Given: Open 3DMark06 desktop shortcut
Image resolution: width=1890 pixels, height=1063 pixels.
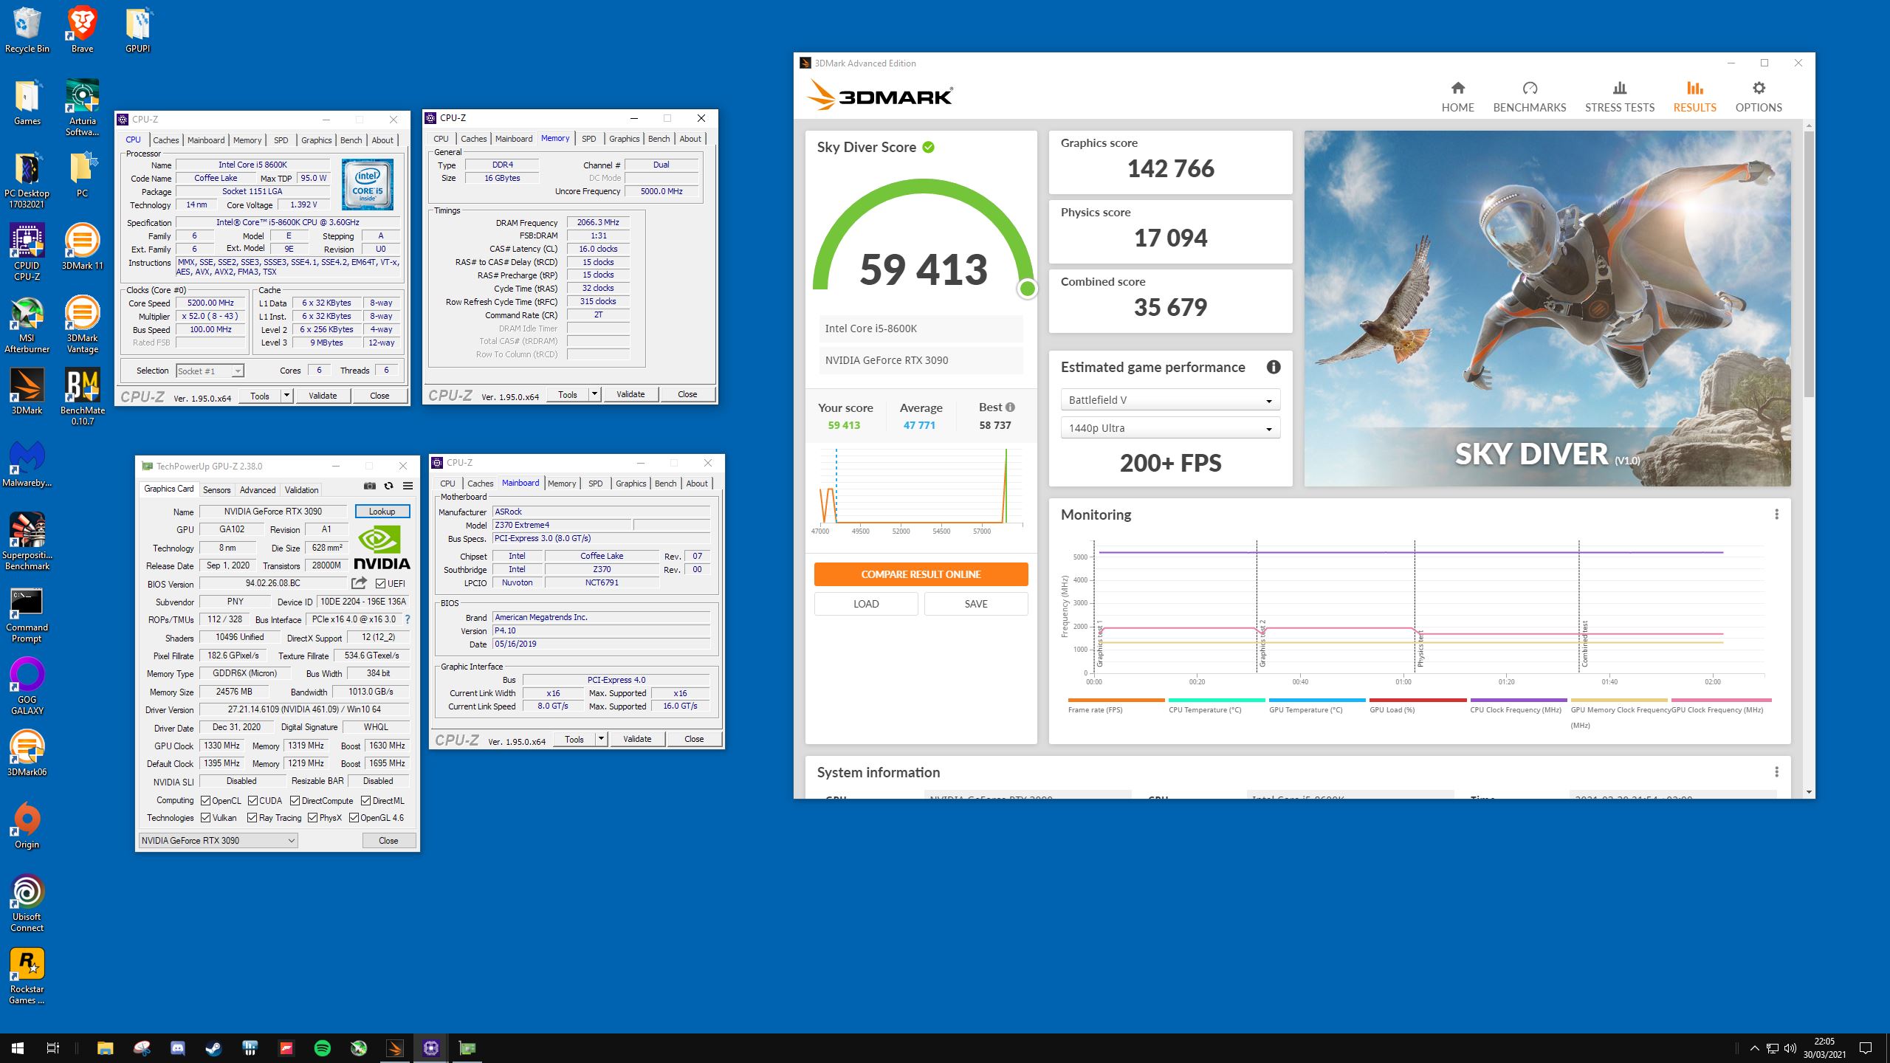Looking at the screenshot, I should (x=27, y=753).
